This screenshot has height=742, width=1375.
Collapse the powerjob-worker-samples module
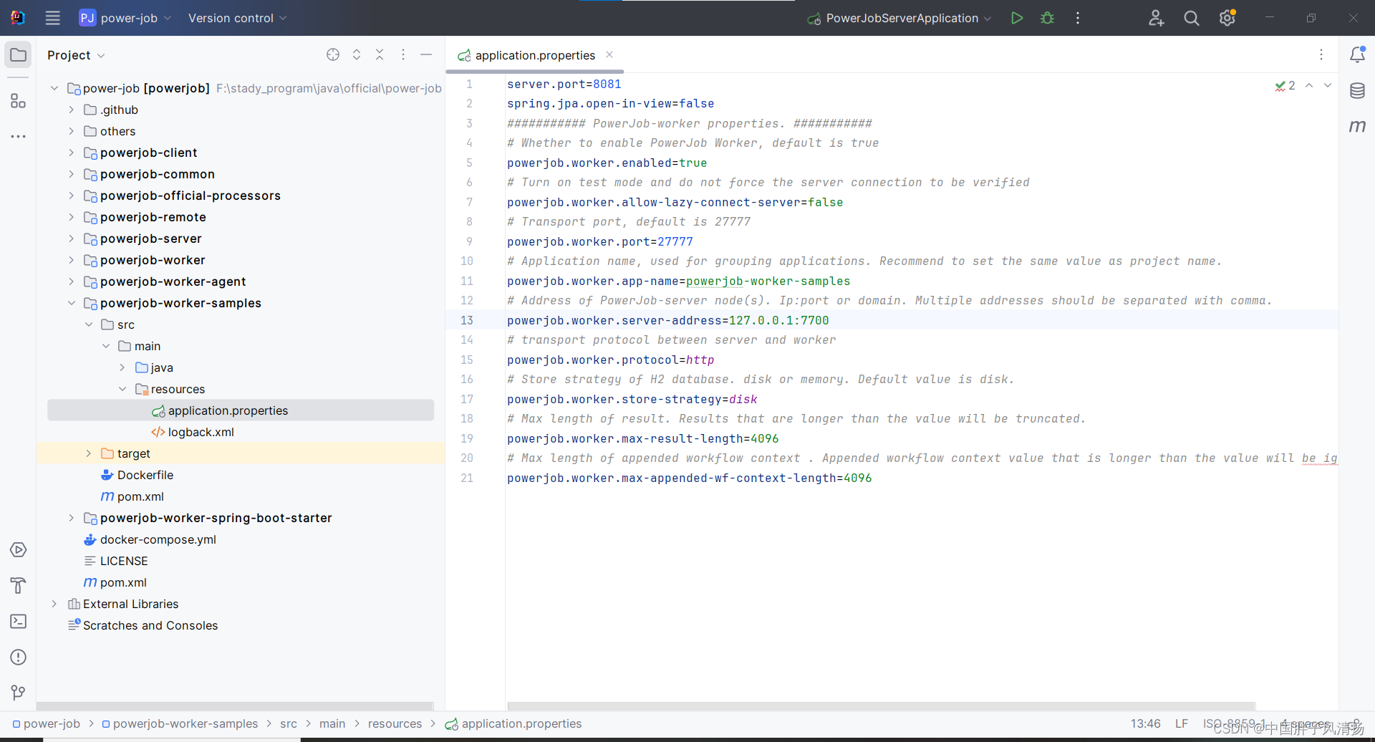72,303
